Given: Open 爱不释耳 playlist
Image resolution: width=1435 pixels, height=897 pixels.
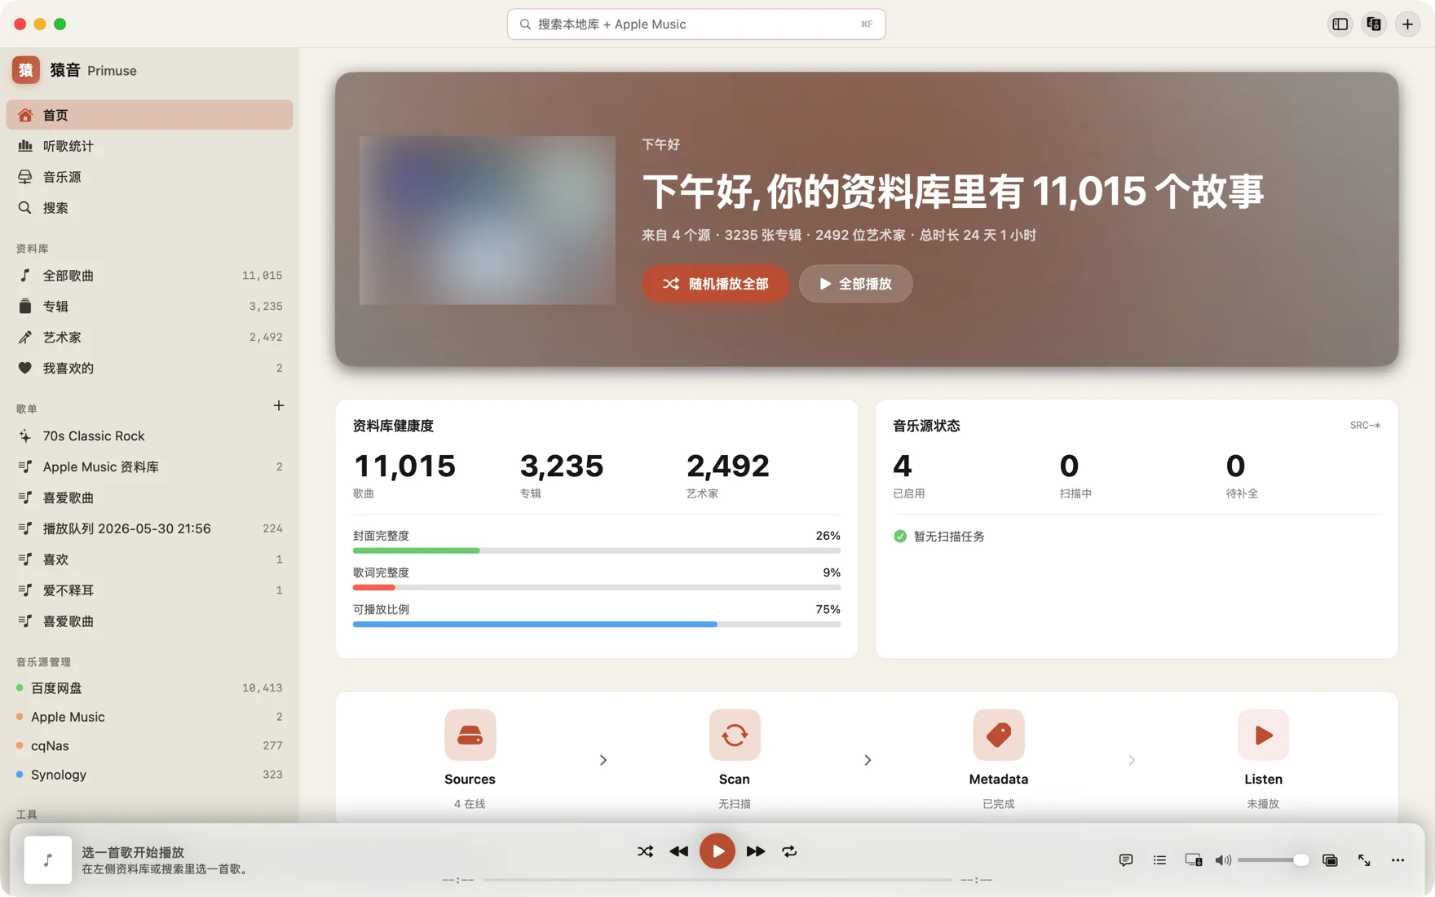Looking at the screenshot, I should pyautogui.click(x=149, y=590).
